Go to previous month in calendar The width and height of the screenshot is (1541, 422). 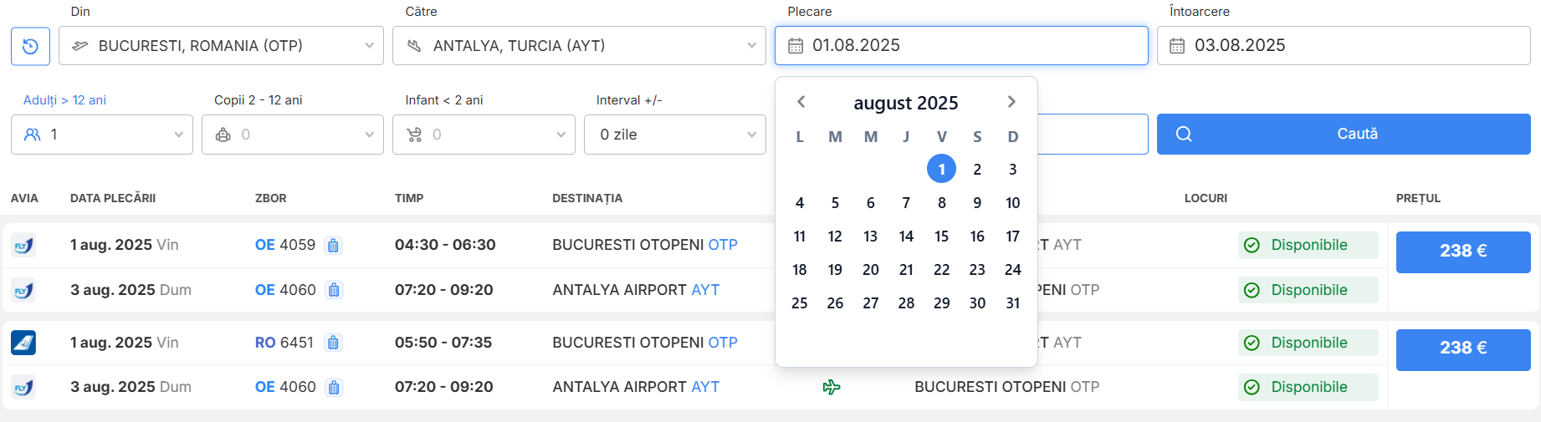click(x=801, y=102)
